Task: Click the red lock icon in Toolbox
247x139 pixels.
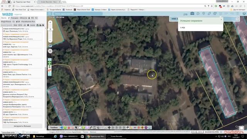Action: 69,127
